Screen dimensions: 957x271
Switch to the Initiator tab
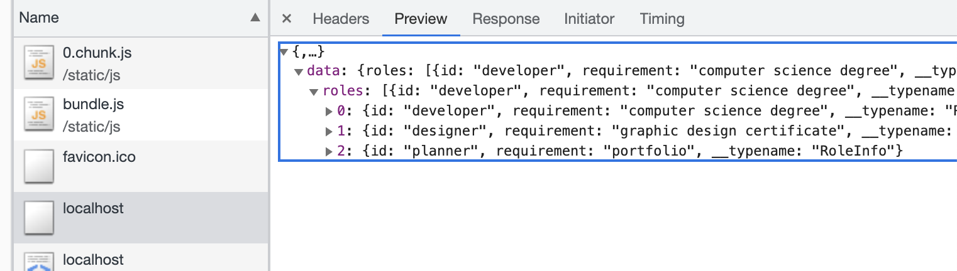point(590,19)
